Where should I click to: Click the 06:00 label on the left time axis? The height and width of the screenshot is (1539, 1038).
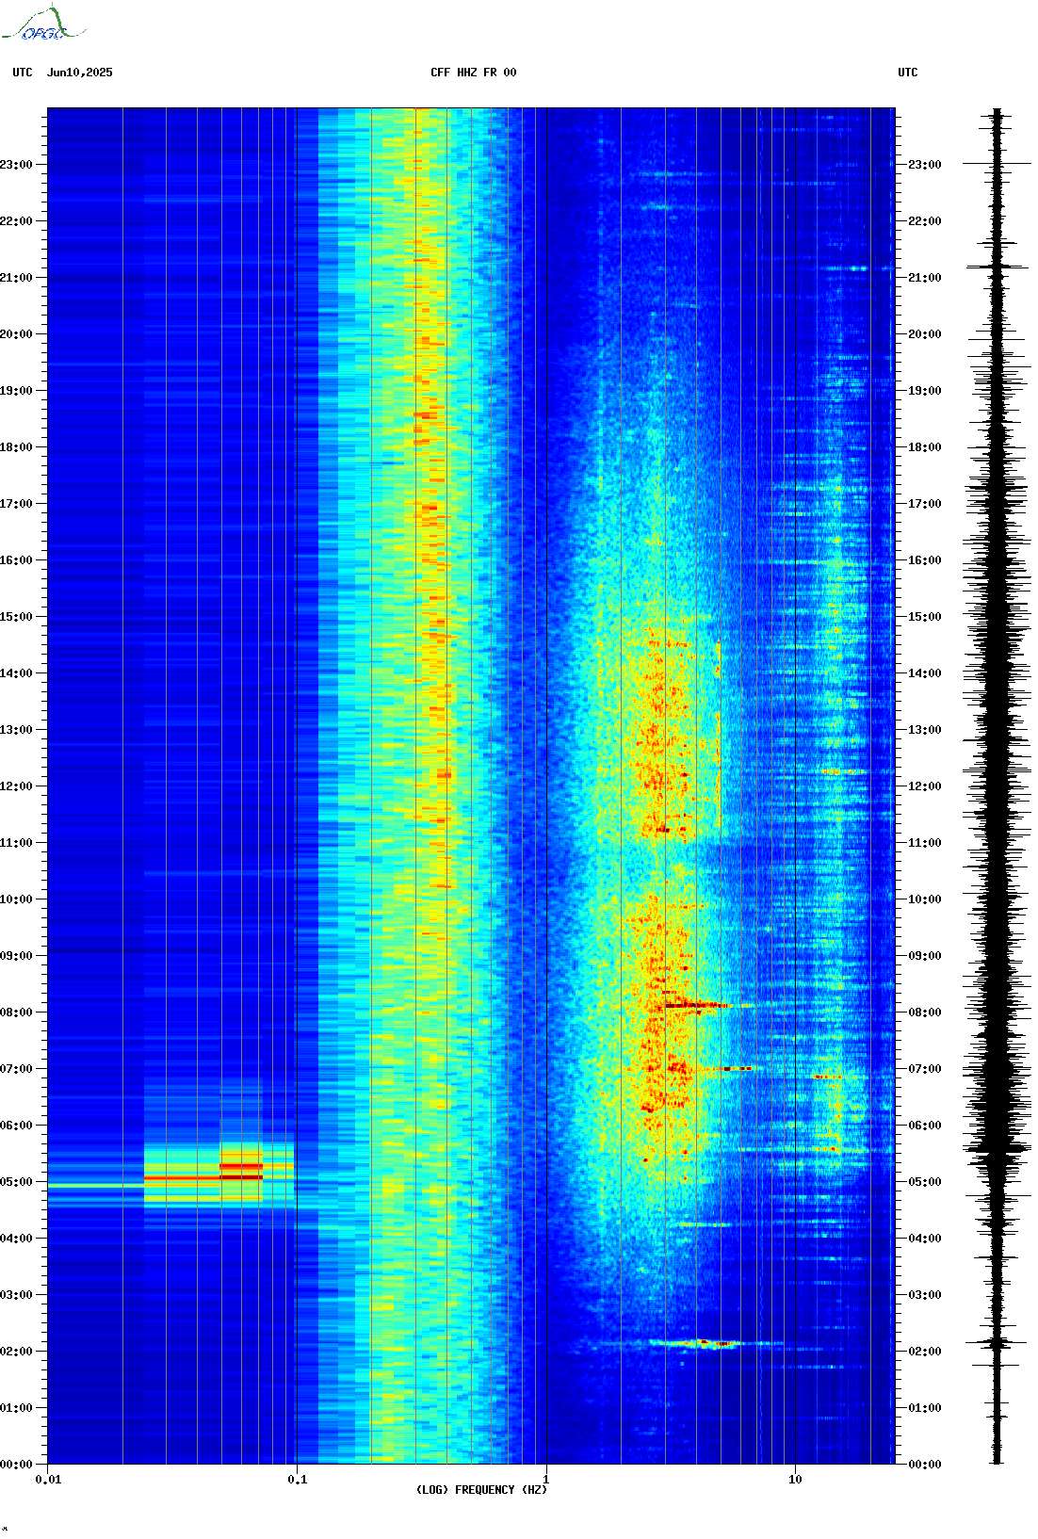click(16, 1126)
